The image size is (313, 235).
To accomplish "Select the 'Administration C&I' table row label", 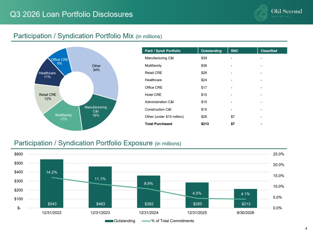I will tap(159, 102).
